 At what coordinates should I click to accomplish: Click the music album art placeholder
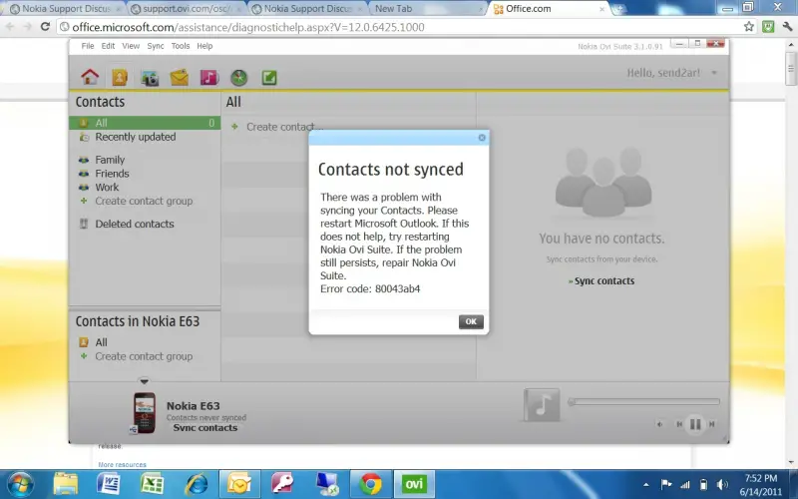point(542,405)
